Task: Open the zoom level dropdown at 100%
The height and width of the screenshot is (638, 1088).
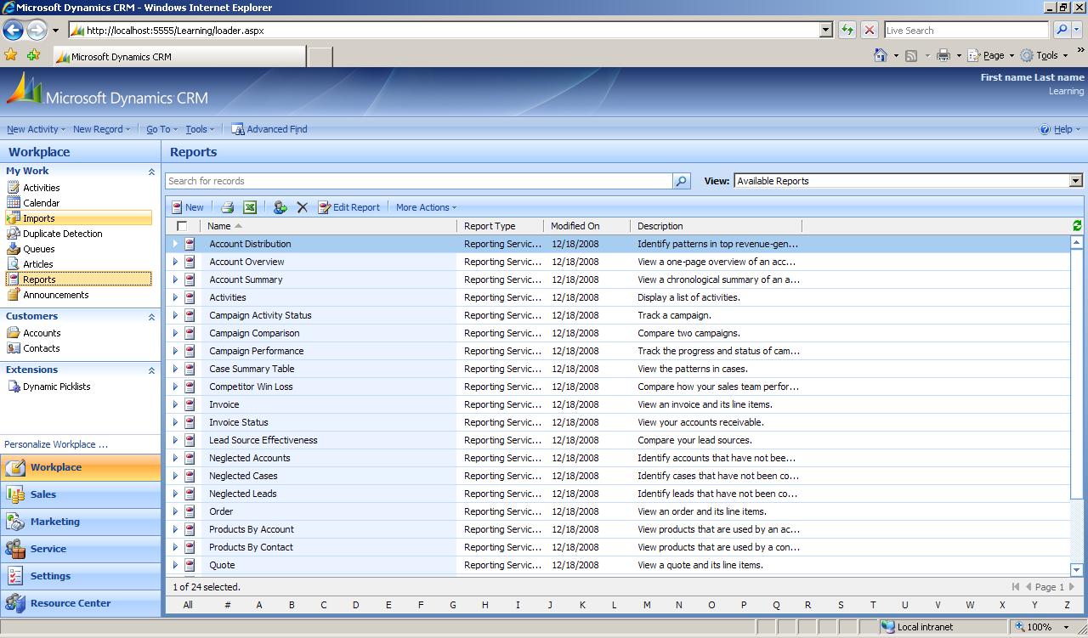Action: pyautogui.click(x=1066, y=627)
